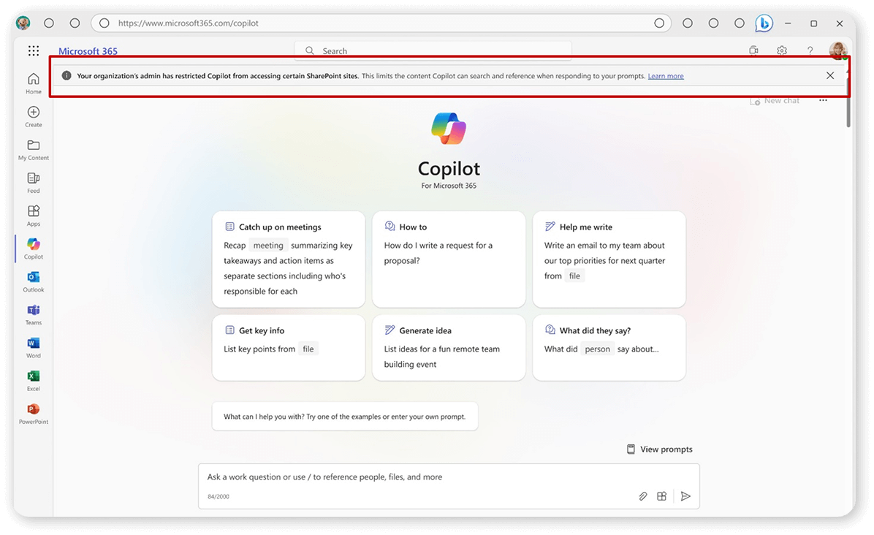Image resolution: width=874 pixels, height=535 pixels.
Task: Open the Settings gear icon
Action: tap(782, 50)
